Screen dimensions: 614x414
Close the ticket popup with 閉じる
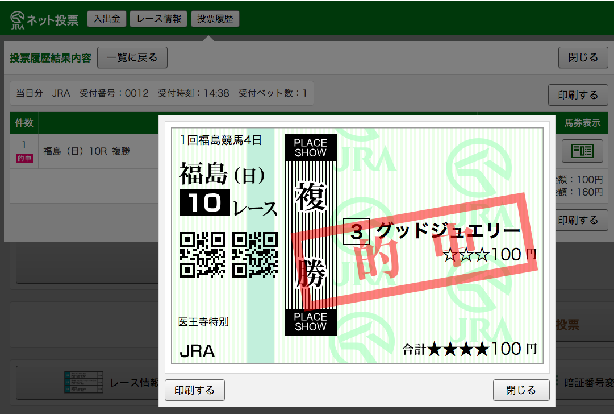(521, 390)
